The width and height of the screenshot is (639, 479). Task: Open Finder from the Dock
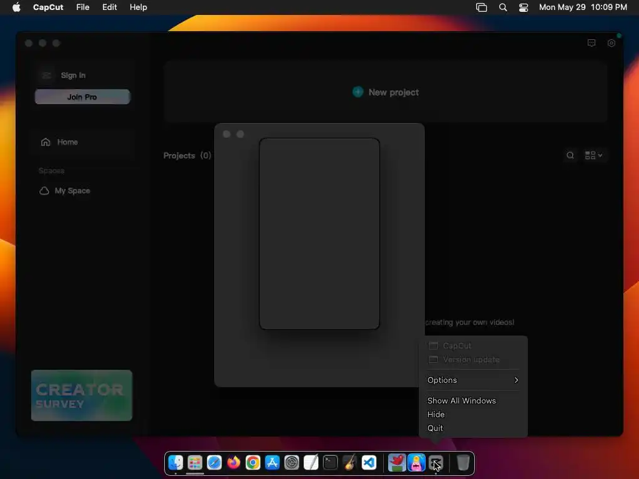tap(175, 463)
